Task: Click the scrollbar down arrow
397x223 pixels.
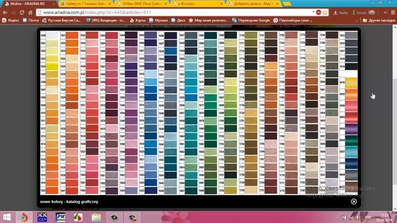Action: click(x=395, y=209)
